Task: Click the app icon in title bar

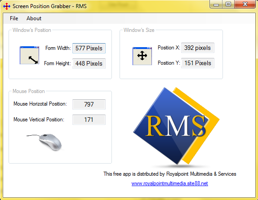Action: 7,6
